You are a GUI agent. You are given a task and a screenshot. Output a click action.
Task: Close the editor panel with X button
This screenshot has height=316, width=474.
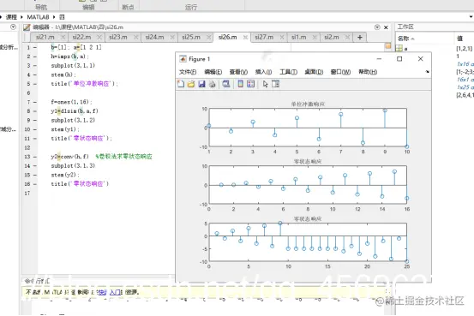(x=386, y=27)
